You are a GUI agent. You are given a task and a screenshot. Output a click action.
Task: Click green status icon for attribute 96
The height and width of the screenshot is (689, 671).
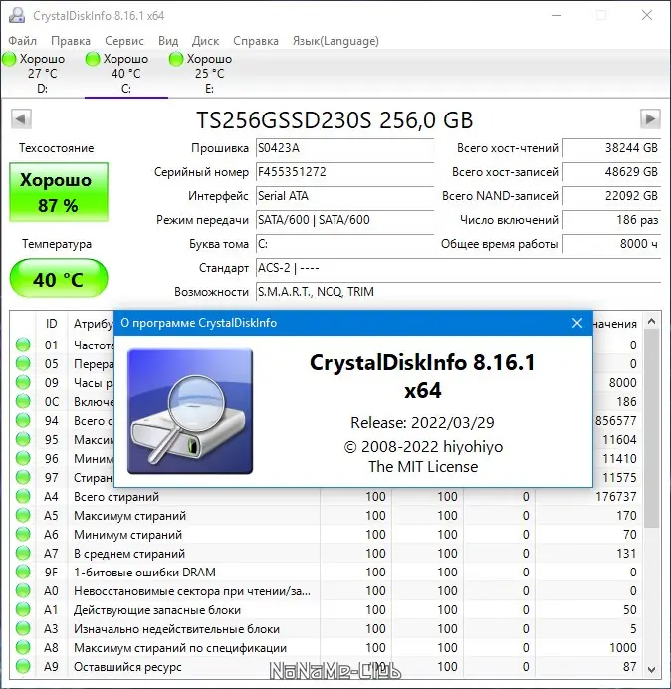tap(23, 458)
